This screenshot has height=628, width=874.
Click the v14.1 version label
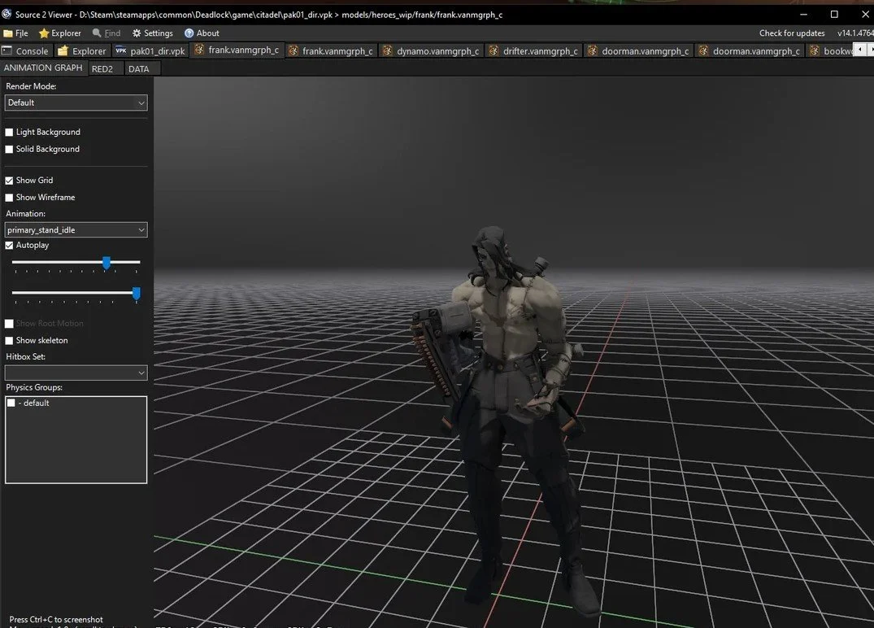pyautogui.click(x=855, y=33)
